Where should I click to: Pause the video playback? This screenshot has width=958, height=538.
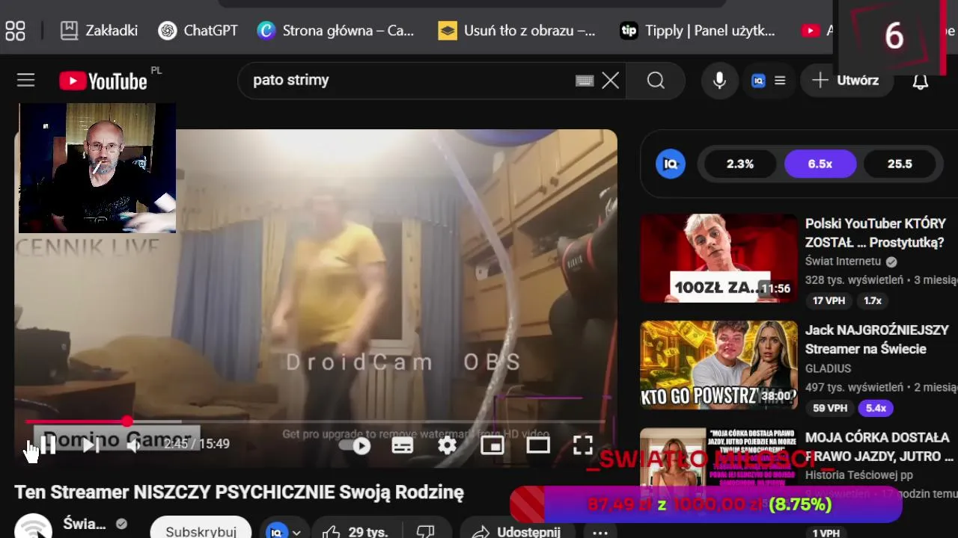tap(49, 445)
